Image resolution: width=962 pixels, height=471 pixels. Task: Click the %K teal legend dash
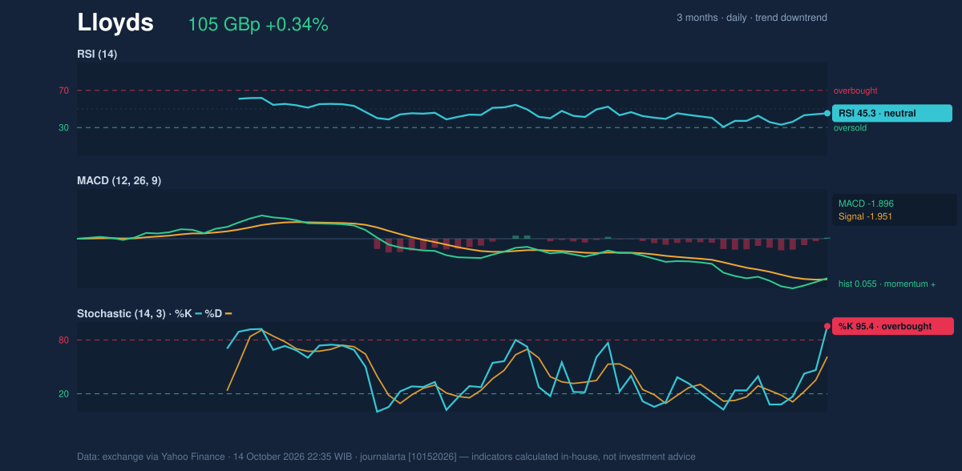199,314
